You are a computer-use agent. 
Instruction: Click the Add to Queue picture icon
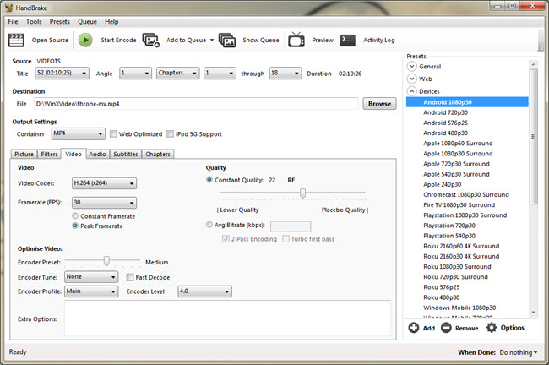(151, 40)
